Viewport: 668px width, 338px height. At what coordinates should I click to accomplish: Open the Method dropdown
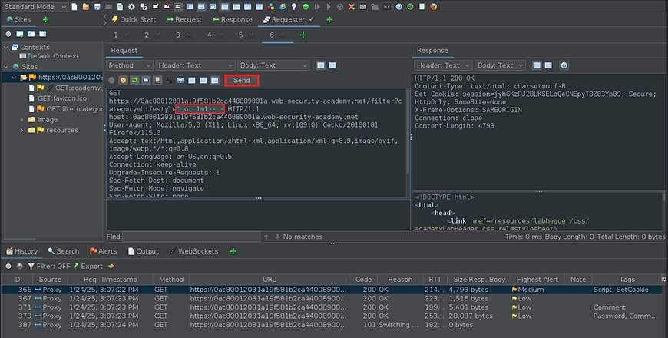pos(130,65)
